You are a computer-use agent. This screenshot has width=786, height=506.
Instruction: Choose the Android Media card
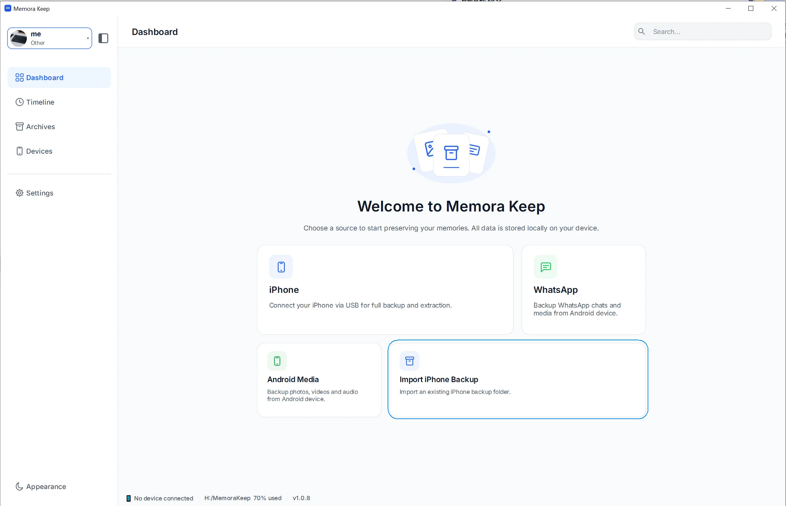point(319,380)
